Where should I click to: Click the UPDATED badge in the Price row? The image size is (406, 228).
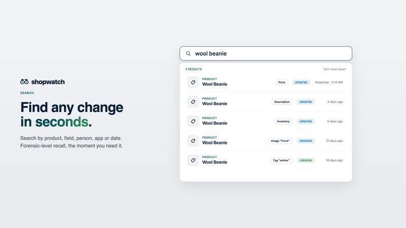tap(301, 82)
